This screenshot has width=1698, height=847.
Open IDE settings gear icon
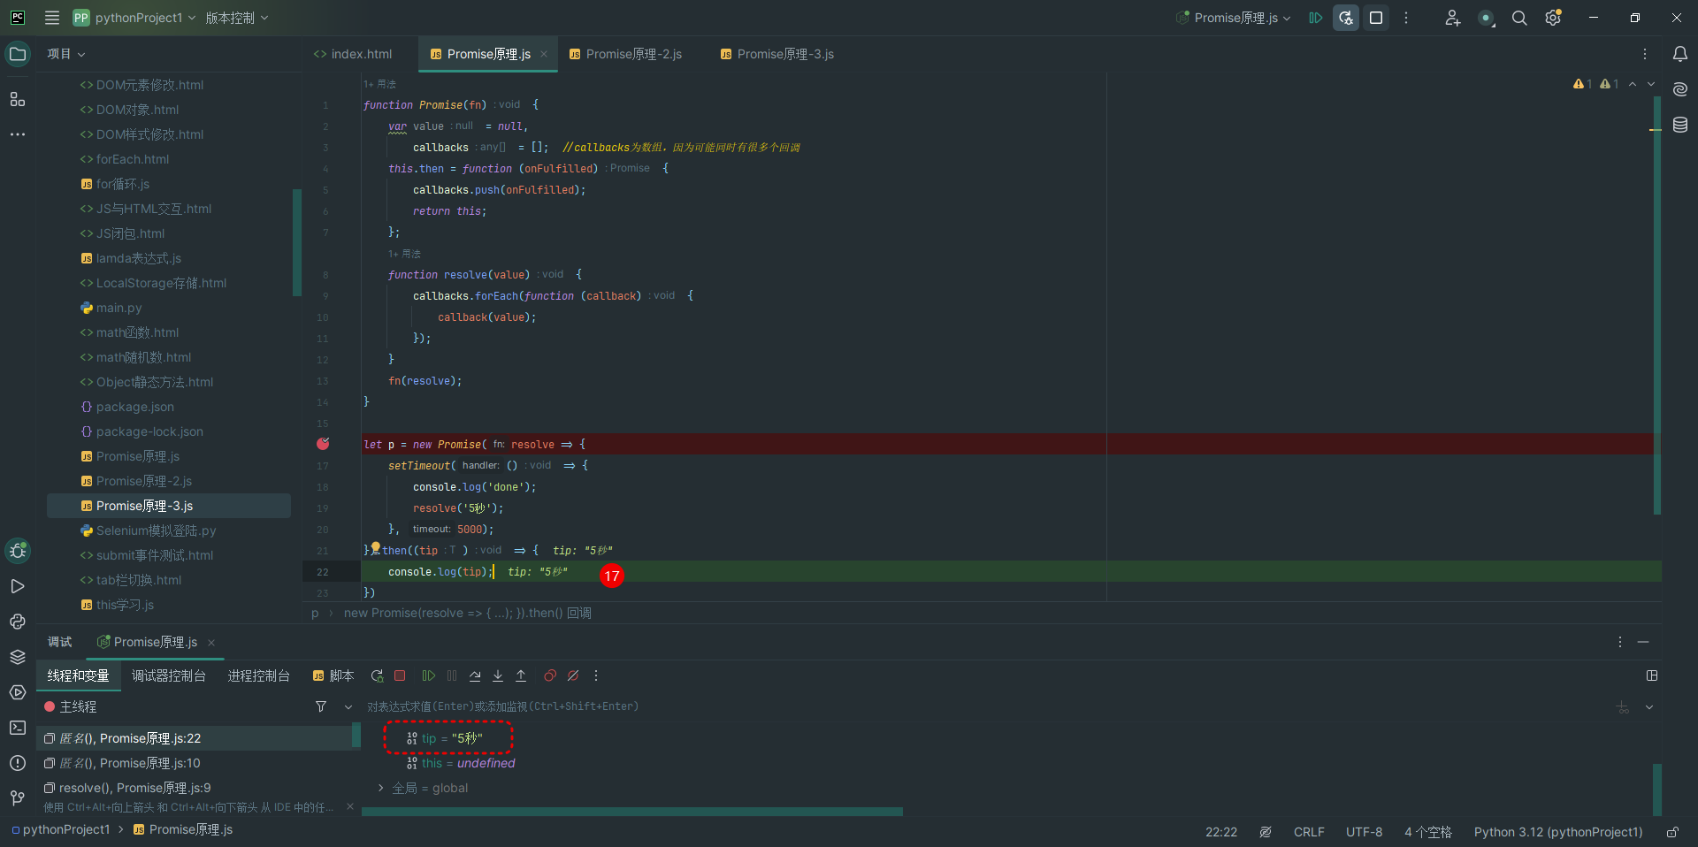pyautogui.click(x=1553, y=18)
